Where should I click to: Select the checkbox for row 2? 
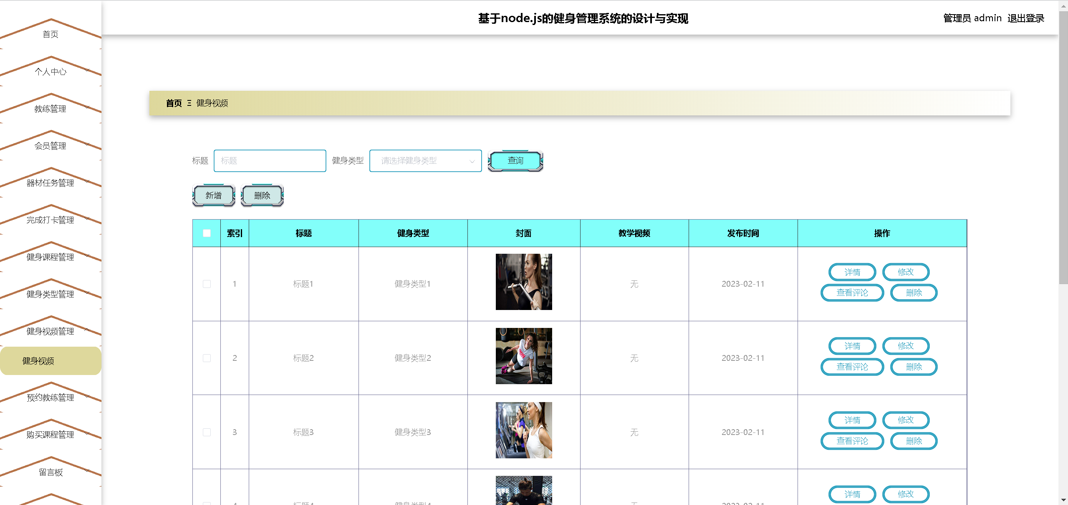coord(207,358)
